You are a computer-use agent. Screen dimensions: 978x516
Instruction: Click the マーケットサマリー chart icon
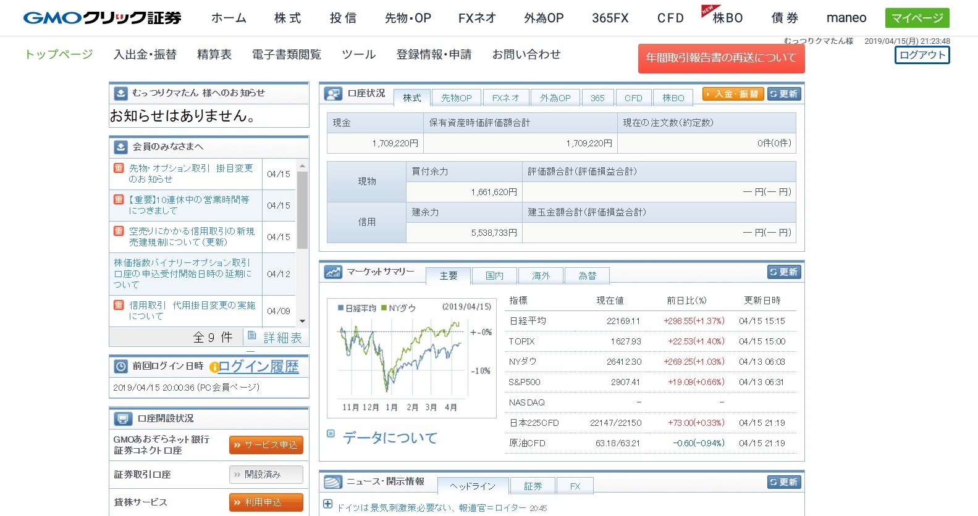(x=333, y=272)
